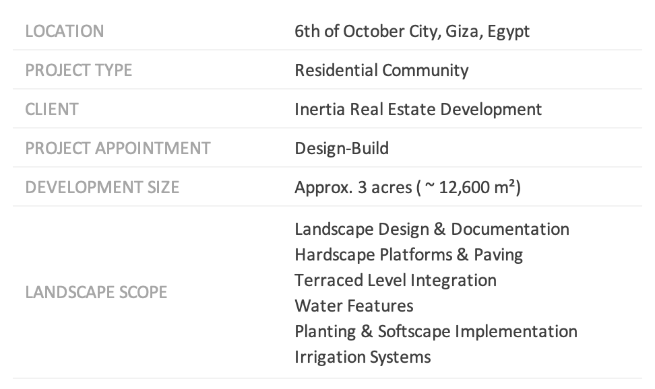Select the 'Design-Build' appointment value
The height and width of the screenshot is (389, 655).
pos(342,148)
